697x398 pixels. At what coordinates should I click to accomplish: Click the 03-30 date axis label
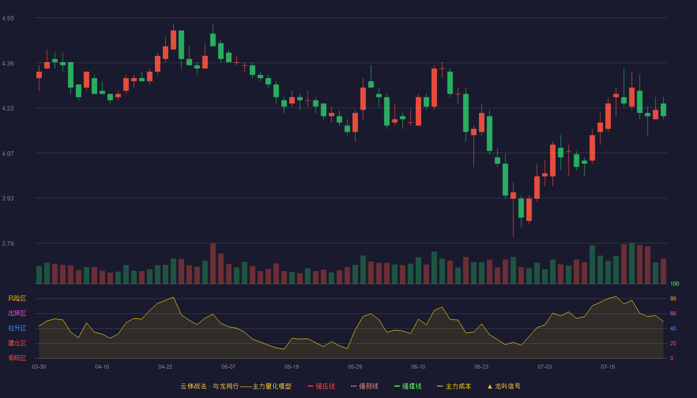[39, 367]
